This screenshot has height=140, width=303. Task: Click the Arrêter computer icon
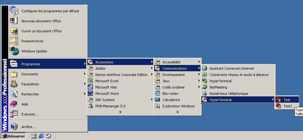coord(14,127)
